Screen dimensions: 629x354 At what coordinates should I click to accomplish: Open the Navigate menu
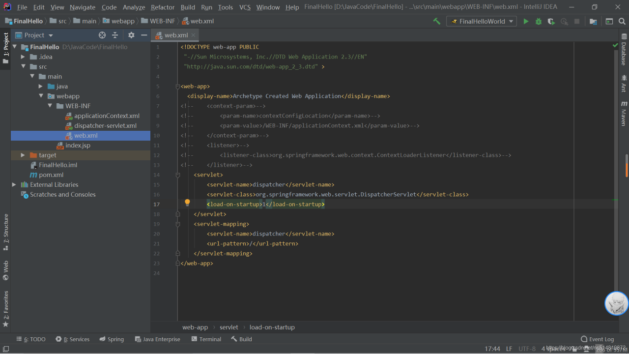[x=83, y=7]
